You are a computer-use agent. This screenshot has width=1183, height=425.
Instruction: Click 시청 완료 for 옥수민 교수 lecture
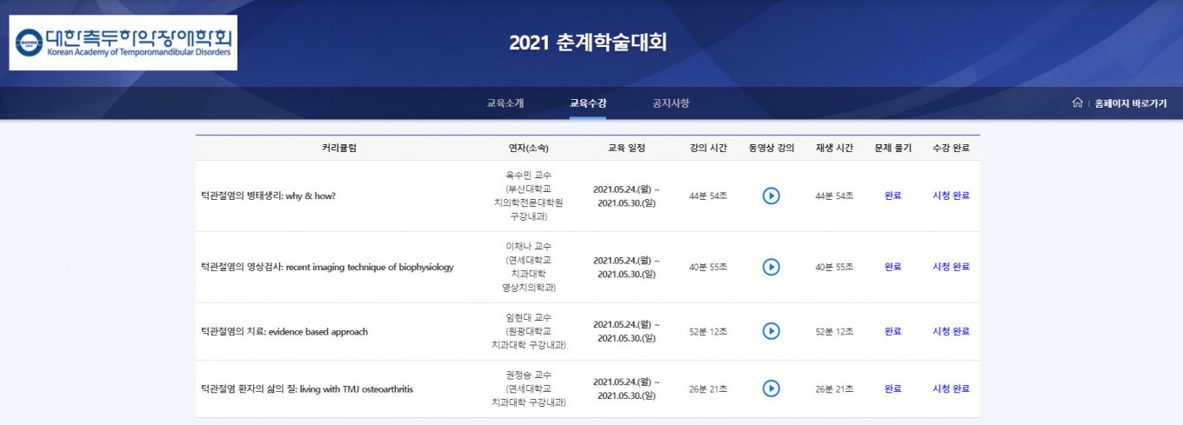[951, 196]
